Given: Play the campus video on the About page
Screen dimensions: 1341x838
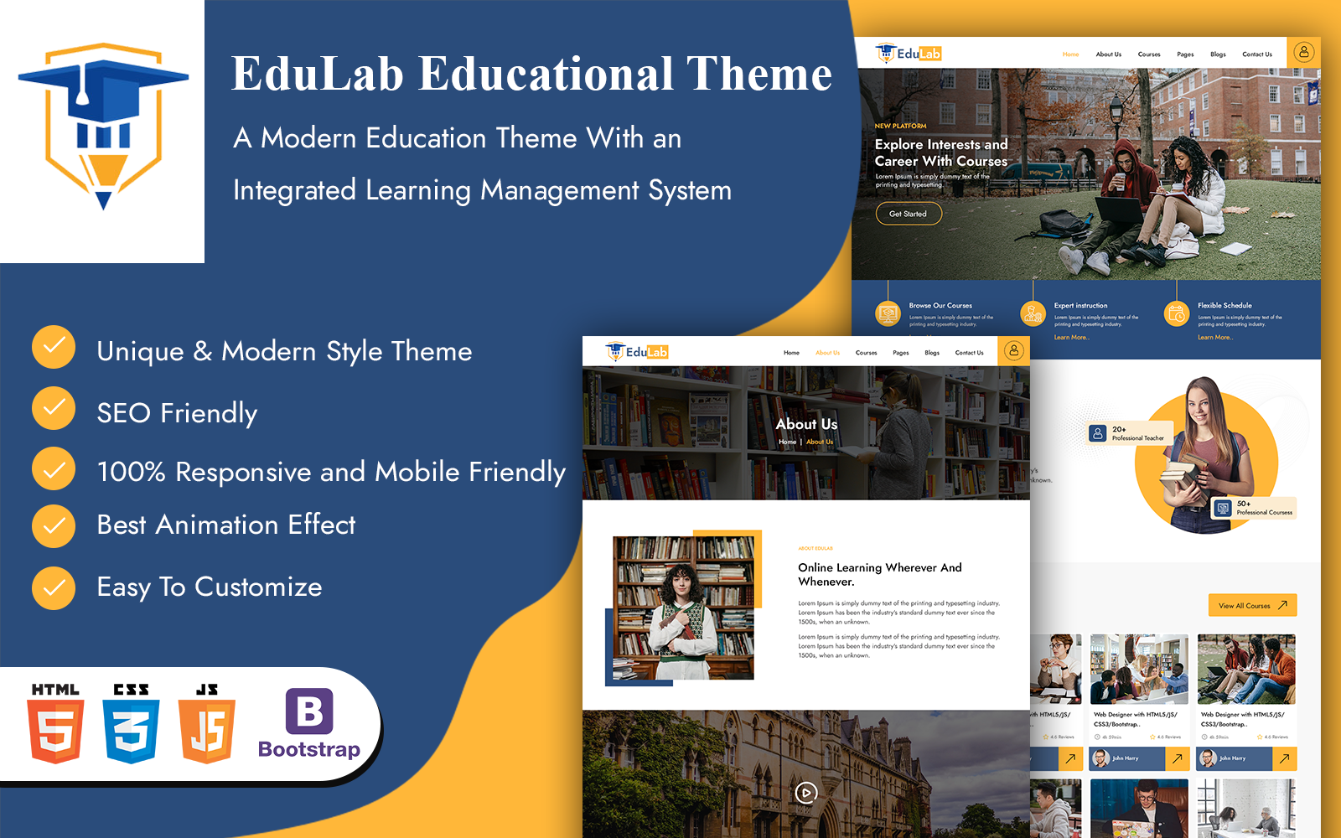Looking at the screenshot, I should pyautogui.click(x=806, y=791).
